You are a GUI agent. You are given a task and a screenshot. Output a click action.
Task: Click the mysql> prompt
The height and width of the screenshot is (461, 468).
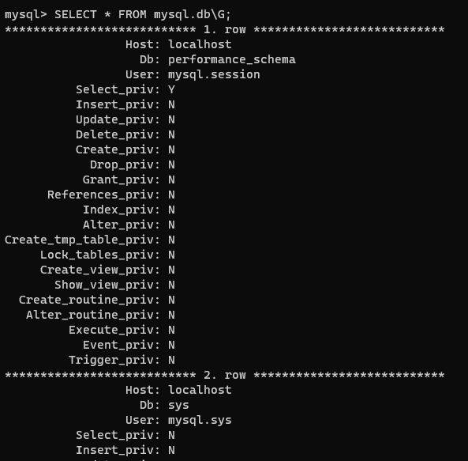[x=26, y=15]
